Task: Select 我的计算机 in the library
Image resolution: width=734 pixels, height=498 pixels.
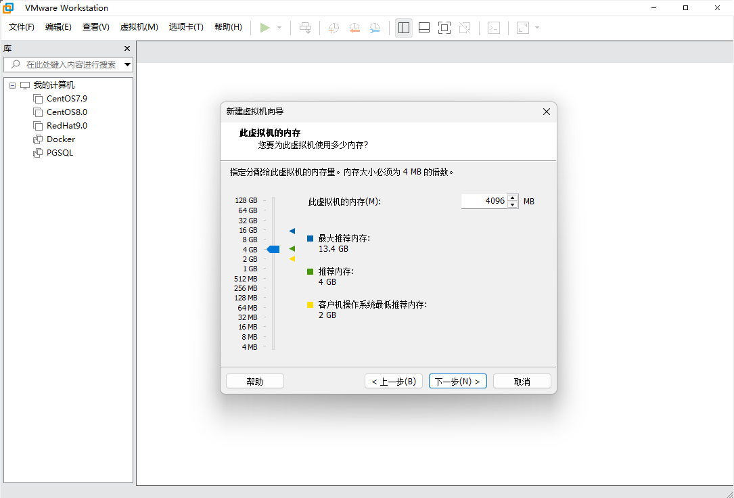Action: [x=54, y=85]
